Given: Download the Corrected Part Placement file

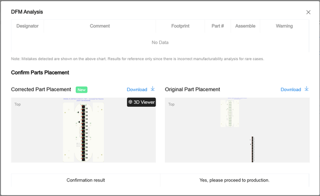Looking at the screenshot, I should pos(137,90).
